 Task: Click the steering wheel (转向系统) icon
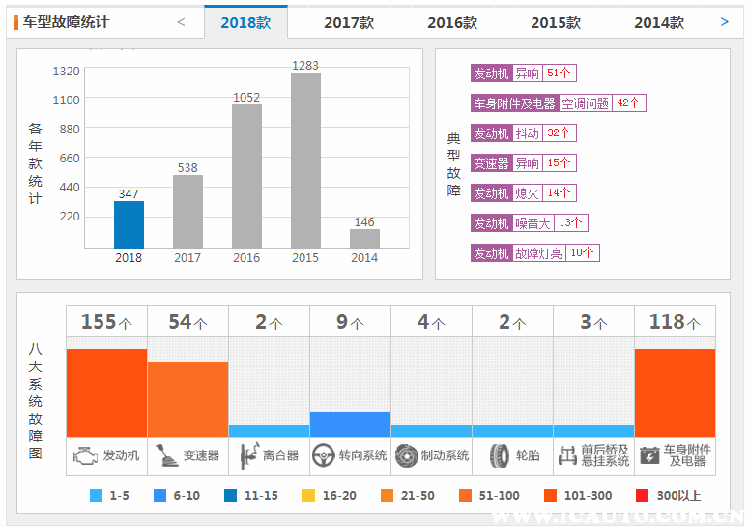324,454
